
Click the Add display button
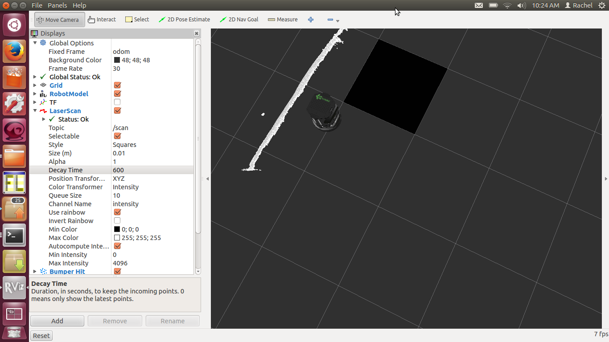pyautogui.click(x=57, y=321)
